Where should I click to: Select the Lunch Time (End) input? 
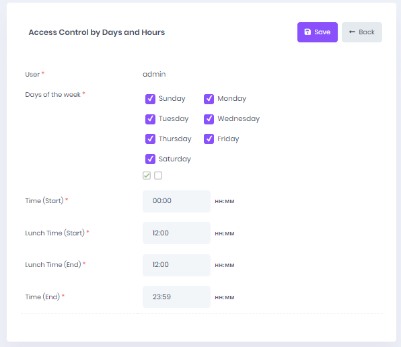[176, 265]
